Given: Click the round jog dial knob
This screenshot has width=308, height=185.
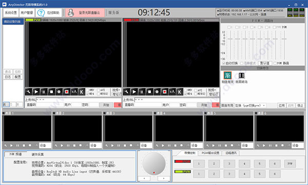Looking at the screenshot, I should pos(154,164).
